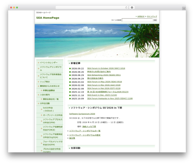Open SEA Forum Hokkaido in Nov 2025 link
This screenshot has width=194, height=164.
110,98
